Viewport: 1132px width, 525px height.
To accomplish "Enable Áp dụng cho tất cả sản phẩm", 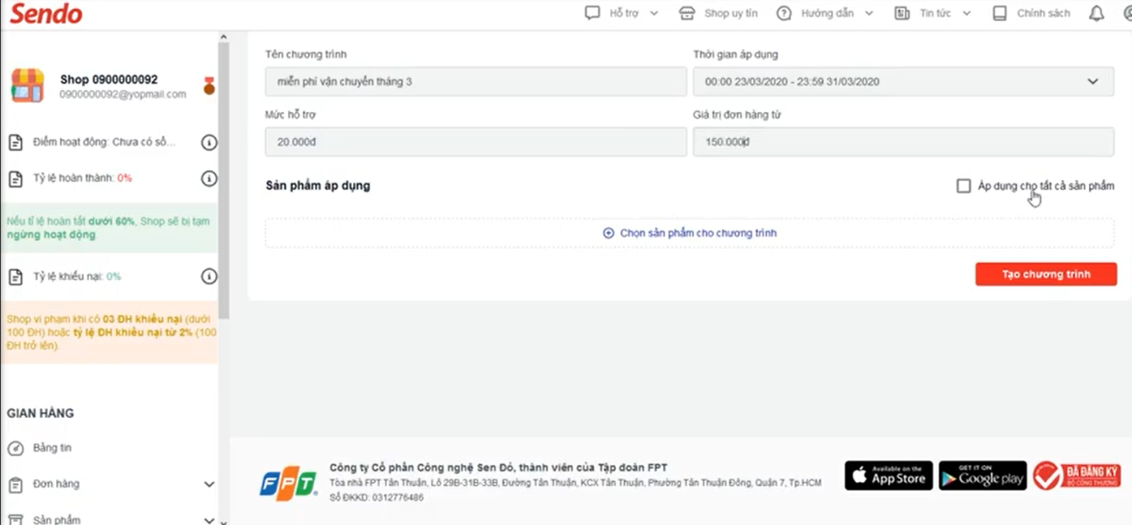I will (x=964, y=186).
